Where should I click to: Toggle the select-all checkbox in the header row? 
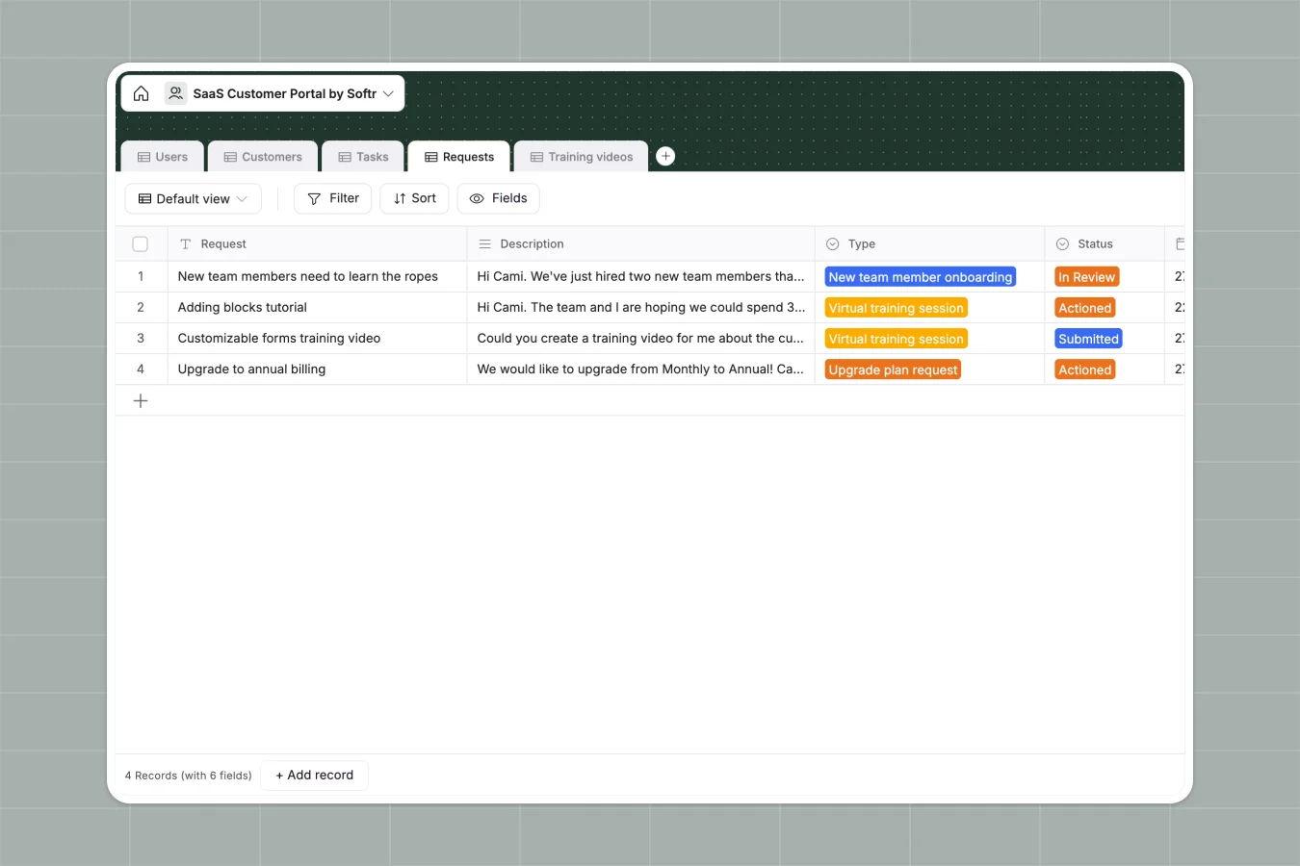(x=140, y=243)
